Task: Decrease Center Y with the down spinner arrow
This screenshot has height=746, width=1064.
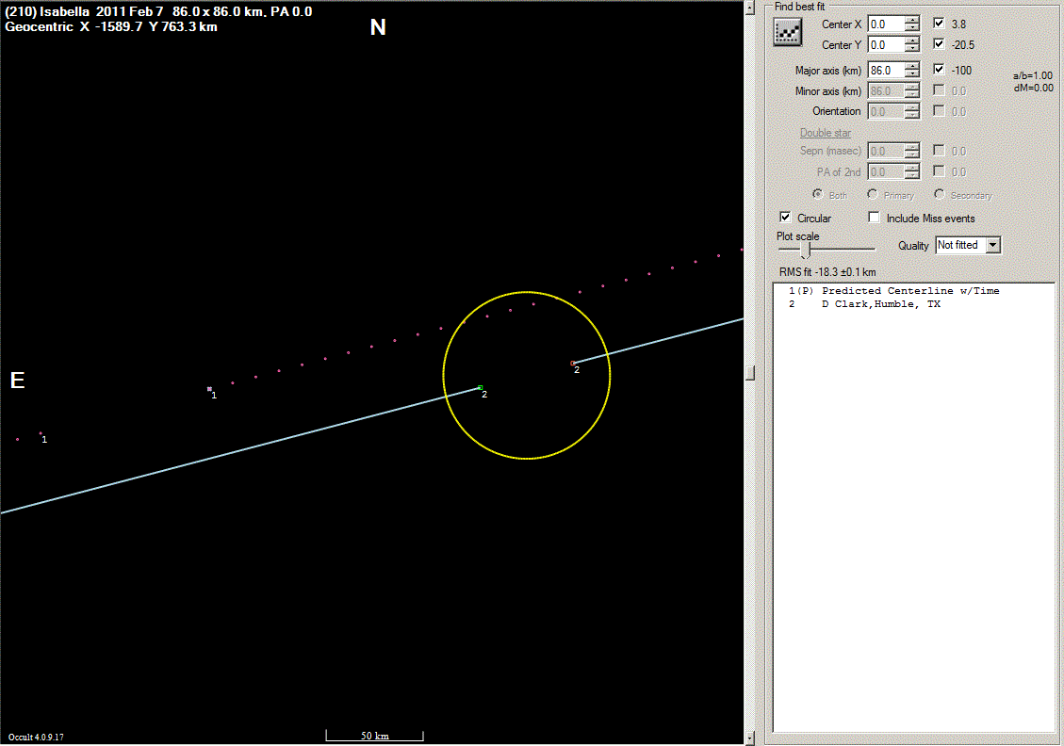Action: pos(912,49)
